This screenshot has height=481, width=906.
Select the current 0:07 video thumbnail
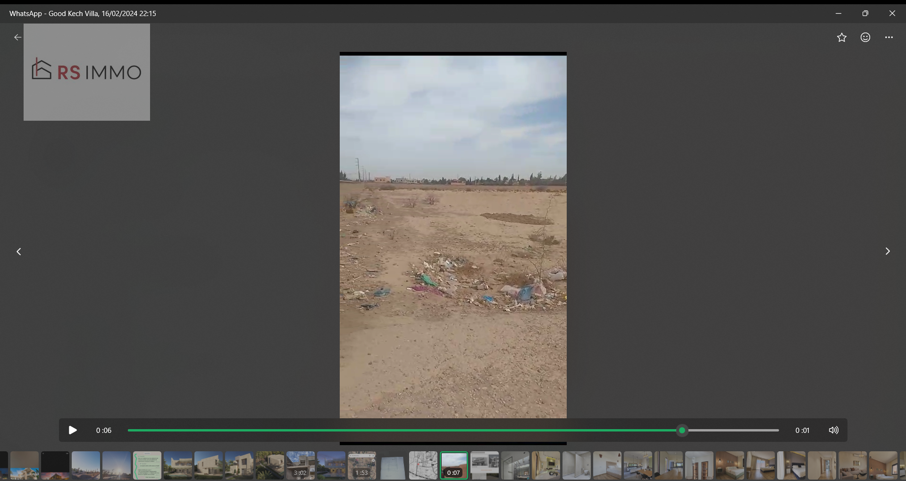click(x=454, y=465)
